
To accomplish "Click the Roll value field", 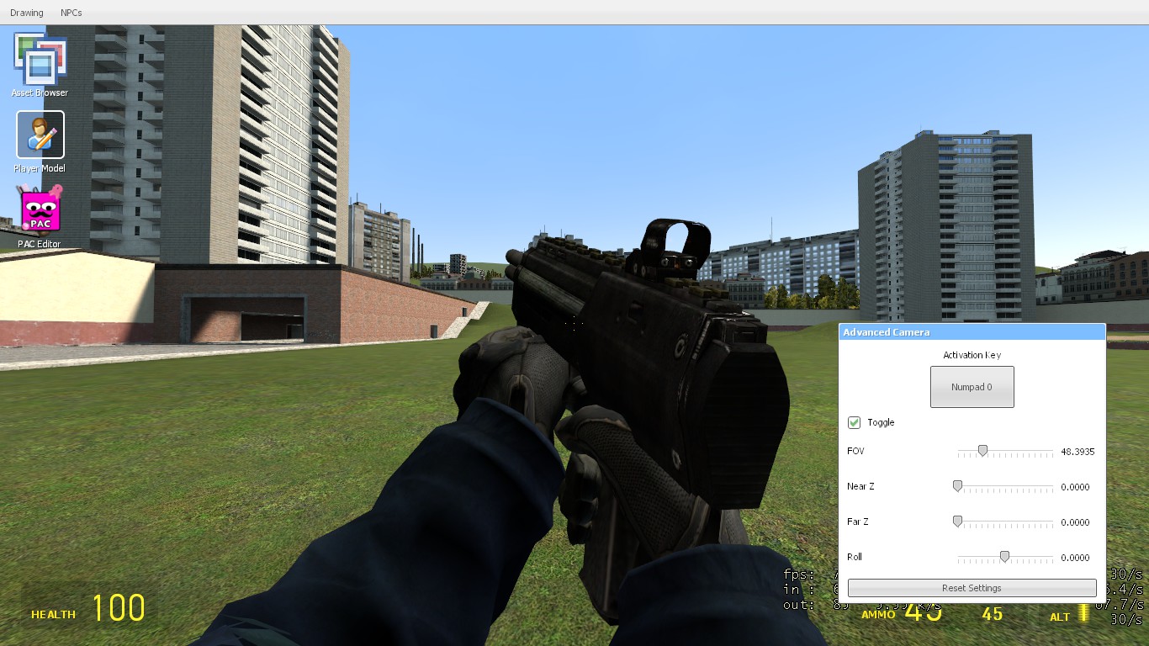I will (x=1076, y=558).
